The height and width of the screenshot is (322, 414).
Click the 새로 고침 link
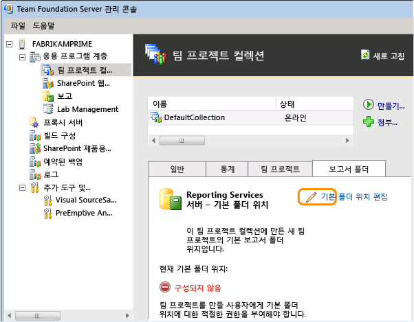tap(389, 56)
